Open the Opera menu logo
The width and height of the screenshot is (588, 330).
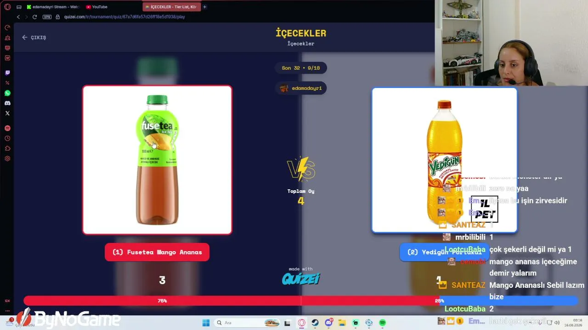(x=7, y=7)
